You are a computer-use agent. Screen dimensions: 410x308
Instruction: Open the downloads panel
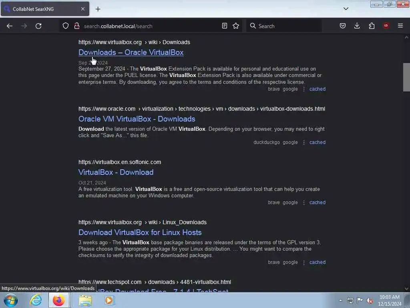pyautogui.click(x=357, y=26)
